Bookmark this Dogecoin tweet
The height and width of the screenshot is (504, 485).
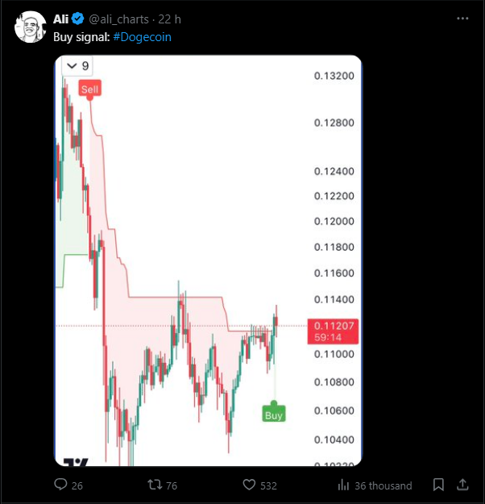(x=438, y=485)
